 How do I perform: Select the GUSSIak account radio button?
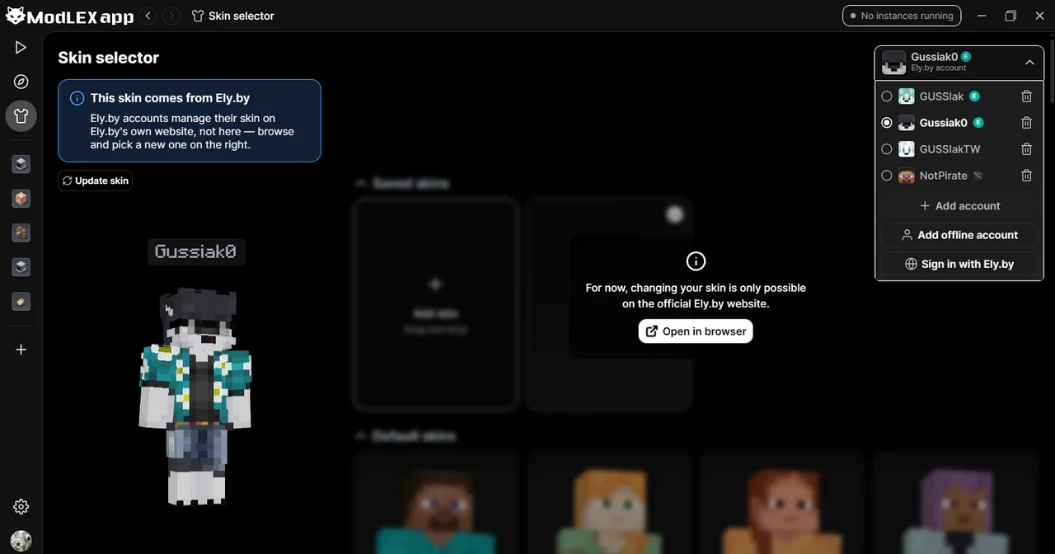click(x=887, y=96)
